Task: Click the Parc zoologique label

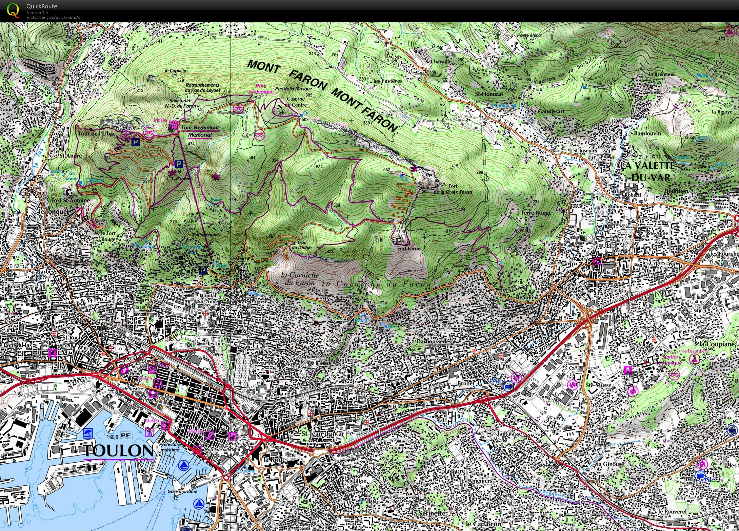Action: 261,89
